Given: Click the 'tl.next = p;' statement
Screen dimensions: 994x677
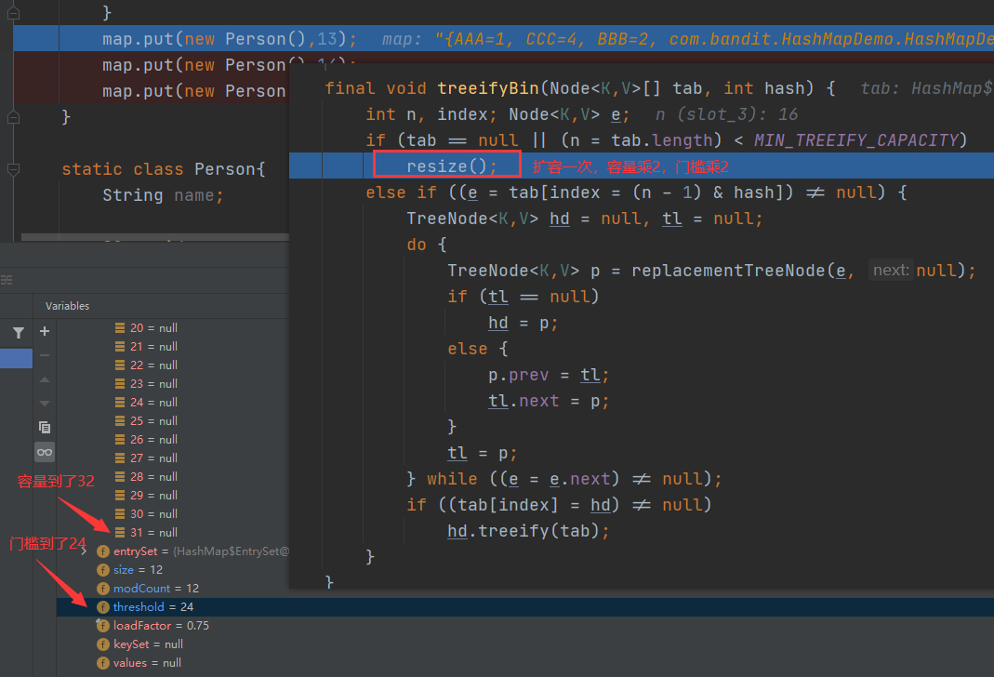Looking at the screenshot, I should point(549,401).
